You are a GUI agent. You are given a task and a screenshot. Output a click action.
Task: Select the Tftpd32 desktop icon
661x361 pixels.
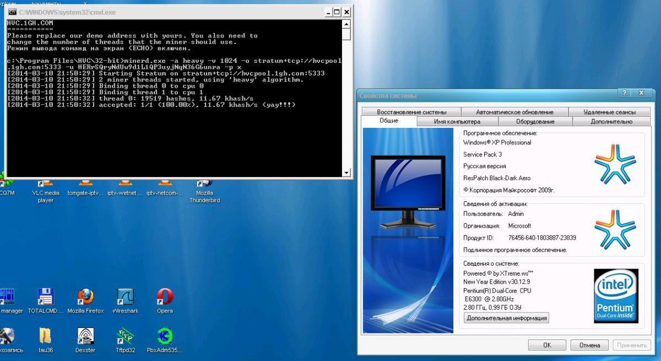[125, 340]
